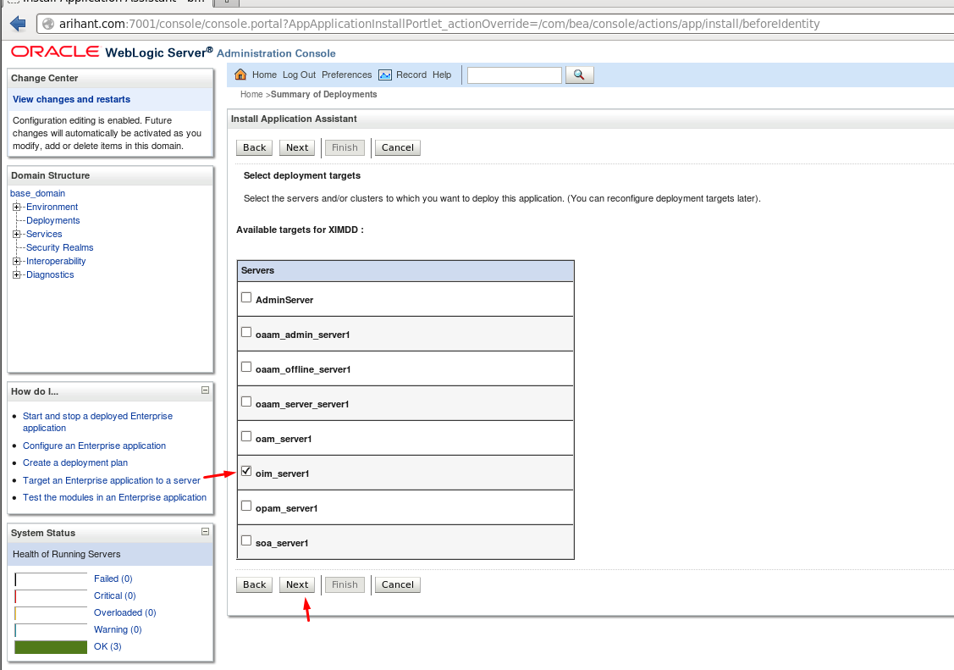Open Create a deployment plan link
The image size is (954, 670).
point(75,463)
